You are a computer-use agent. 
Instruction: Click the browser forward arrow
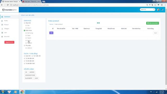(x=5, y=5)
